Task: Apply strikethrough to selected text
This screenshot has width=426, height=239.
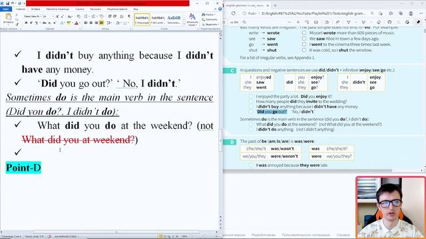Action: pyautogui.click(x=45, y=23)
